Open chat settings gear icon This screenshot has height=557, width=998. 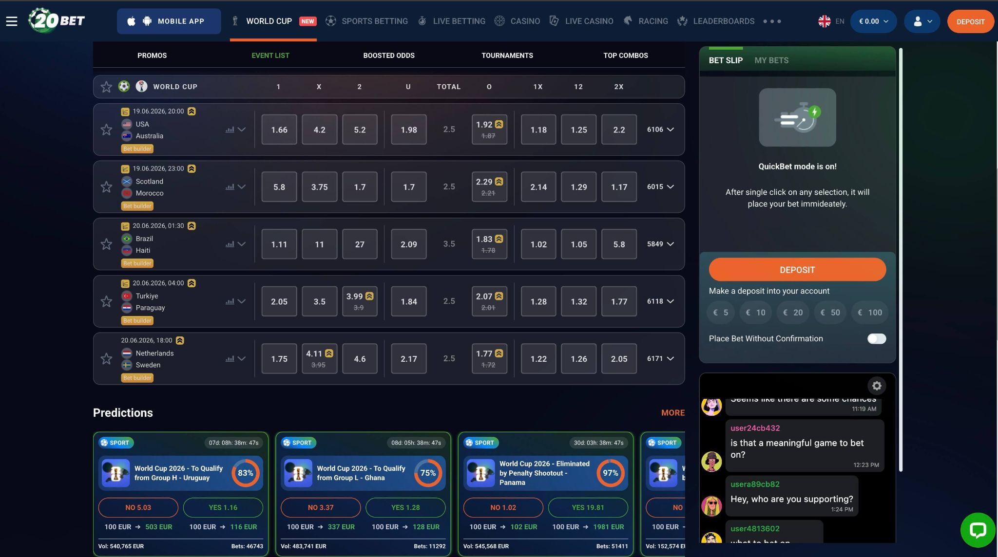click(x=877, y=386)
